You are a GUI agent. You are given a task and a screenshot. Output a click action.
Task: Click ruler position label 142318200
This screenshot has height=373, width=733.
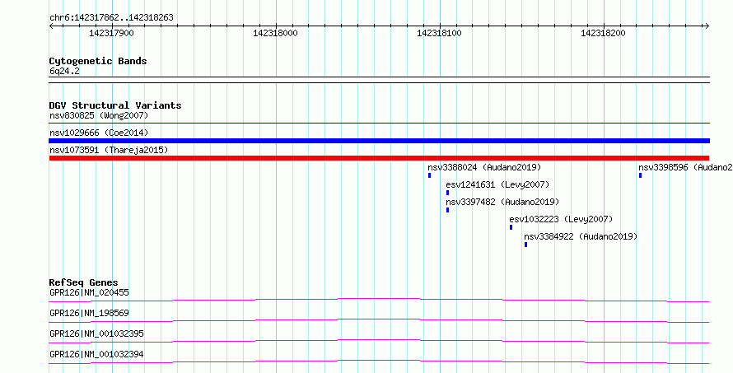click(603, 34)
